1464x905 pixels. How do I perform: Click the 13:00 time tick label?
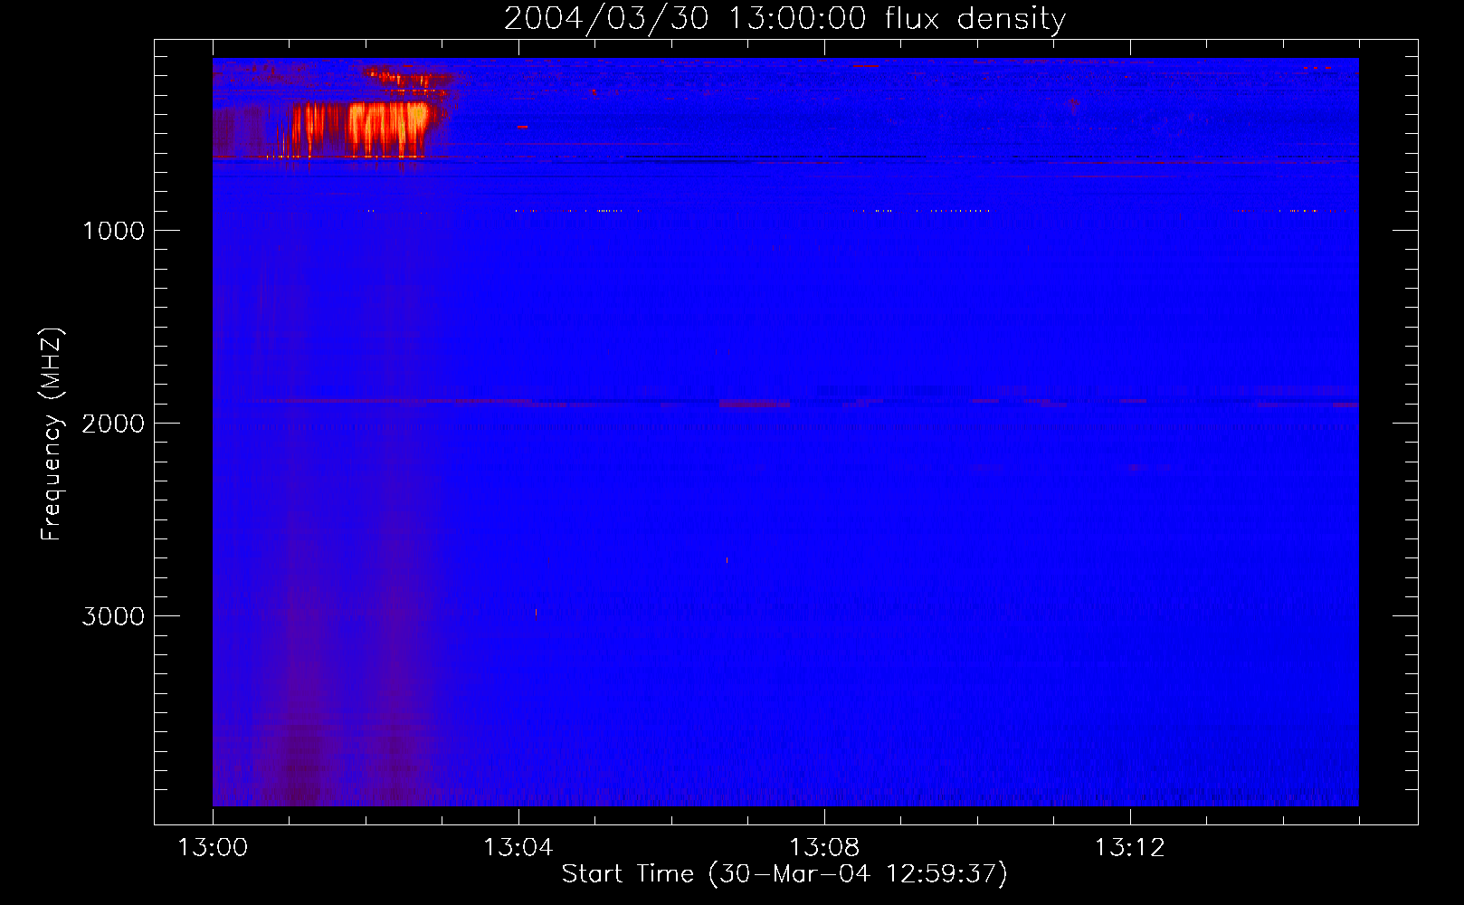[213, 848]
